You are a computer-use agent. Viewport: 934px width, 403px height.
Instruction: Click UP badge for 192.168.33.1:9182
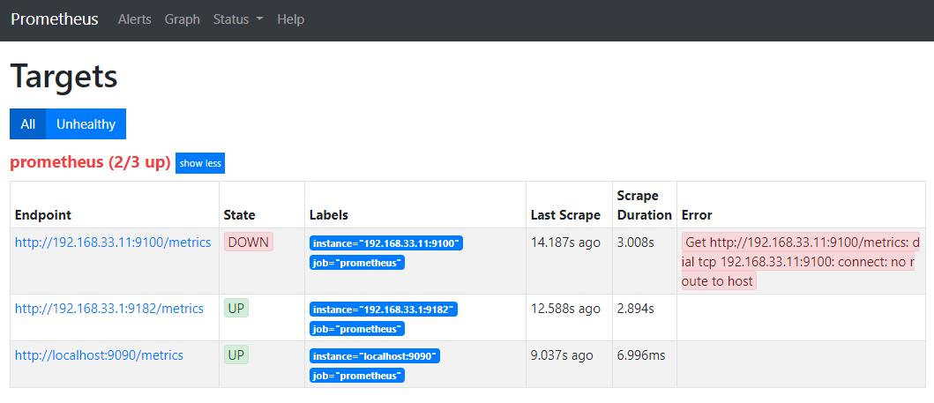pyautogui.click(x=236, y=308)
